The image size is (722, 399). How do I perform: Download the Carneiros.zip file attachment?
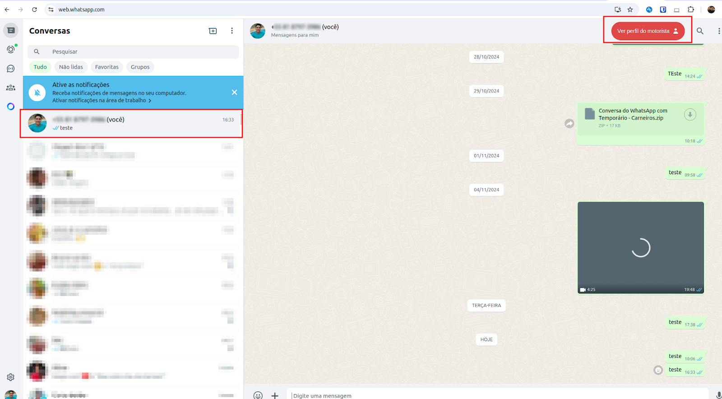pyautogui.click(x=690, y=115)
